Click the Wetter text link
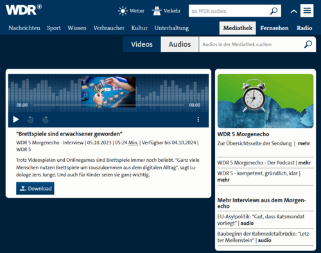This screenshot has width=321, height=253. pyautogui.click(x=137, y=11)
